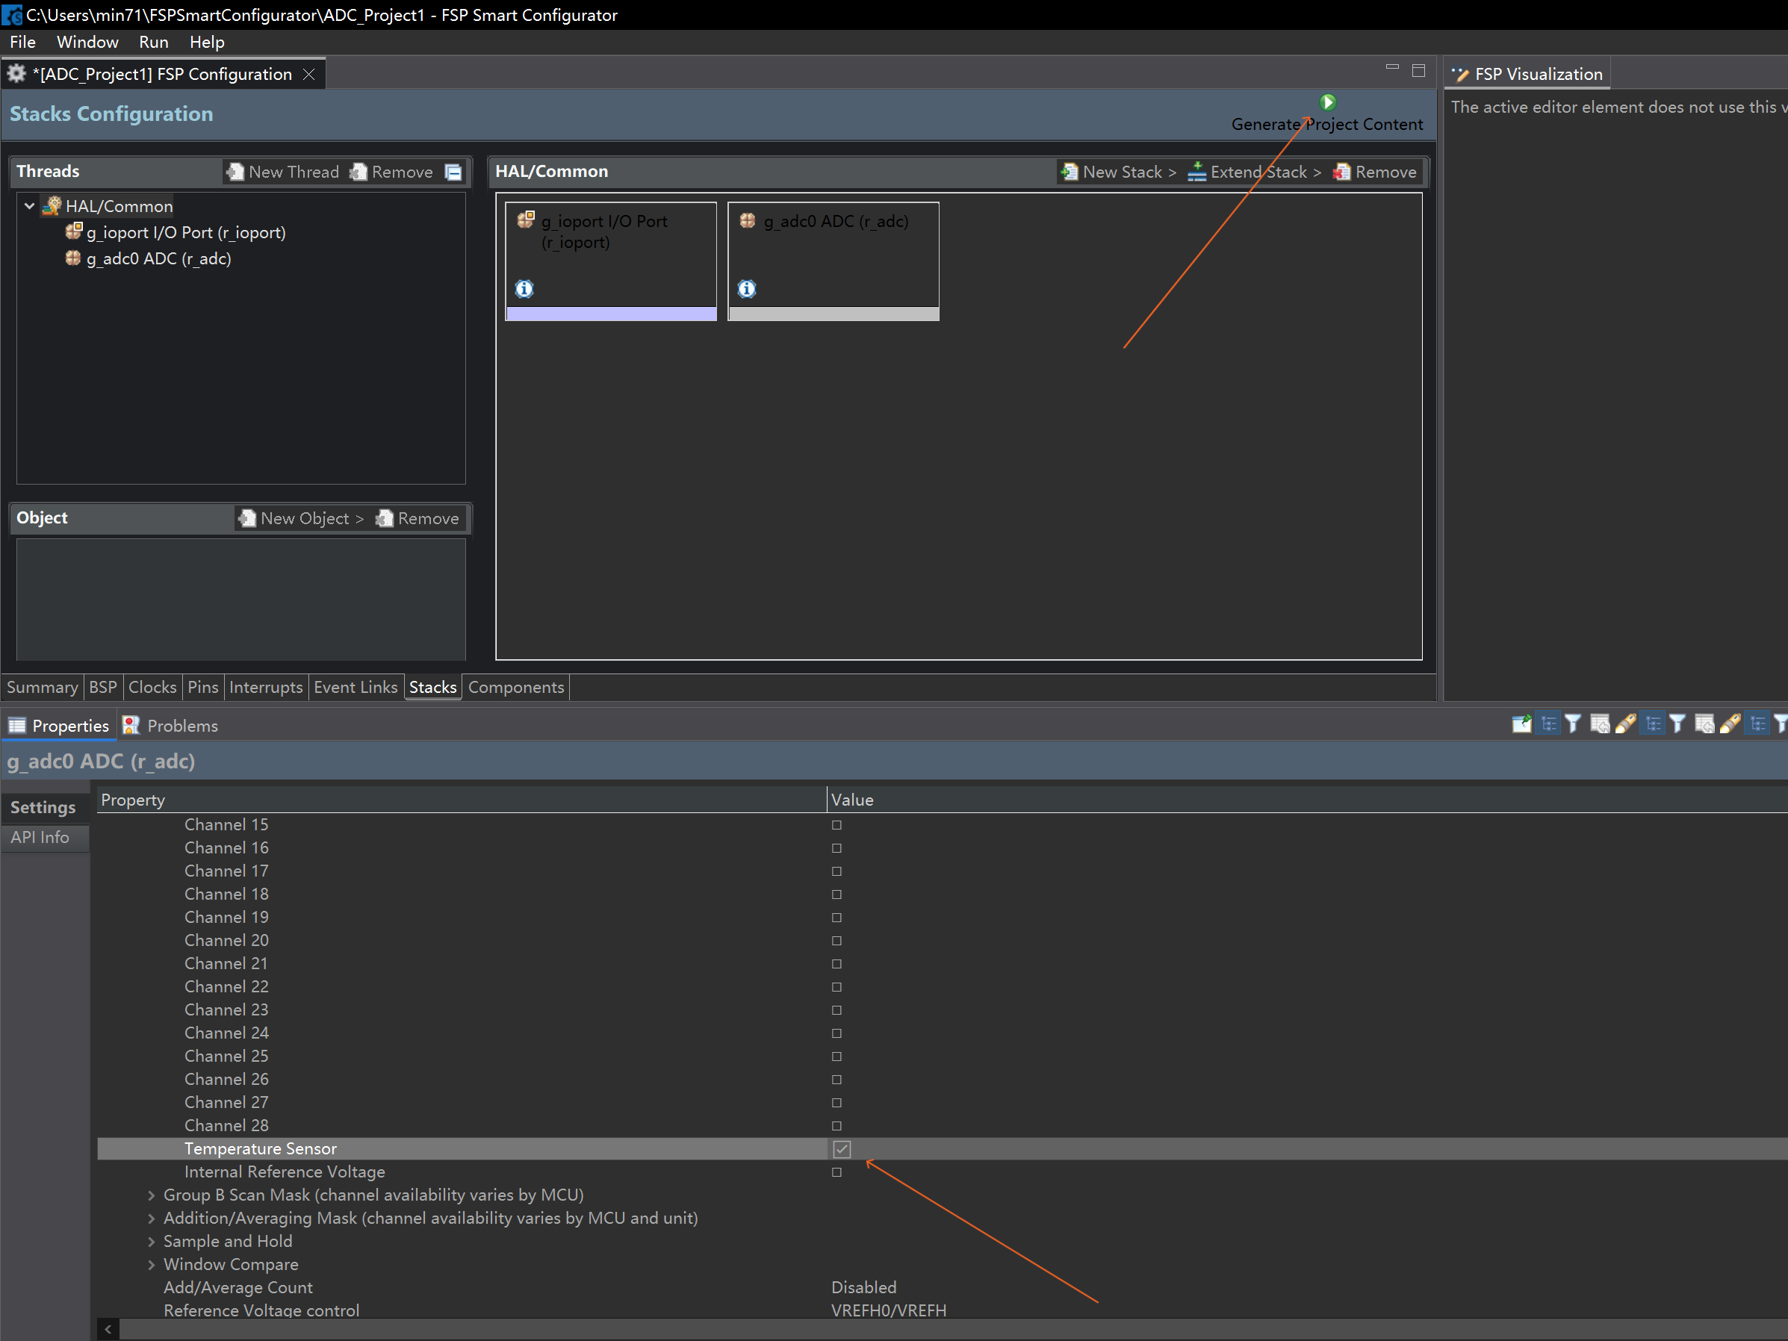Click Remove in the HAL/Common stack toolbar
The width and height of the screenshot is (1788, 1341).
(1375, 172)
